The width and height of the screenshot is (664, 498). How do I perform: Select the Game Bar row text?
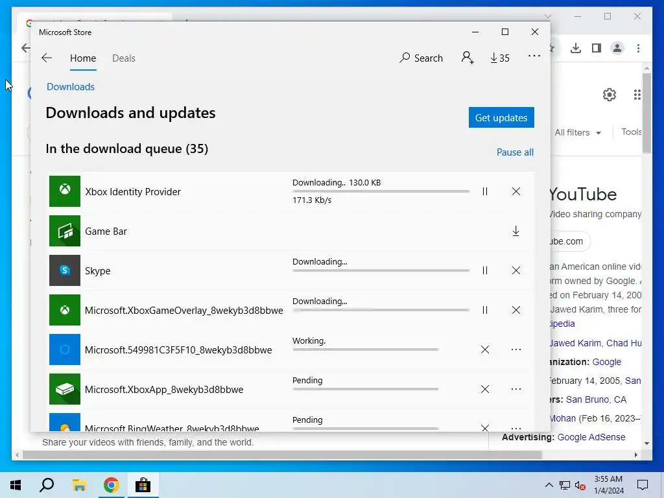(x=106, y=231)
